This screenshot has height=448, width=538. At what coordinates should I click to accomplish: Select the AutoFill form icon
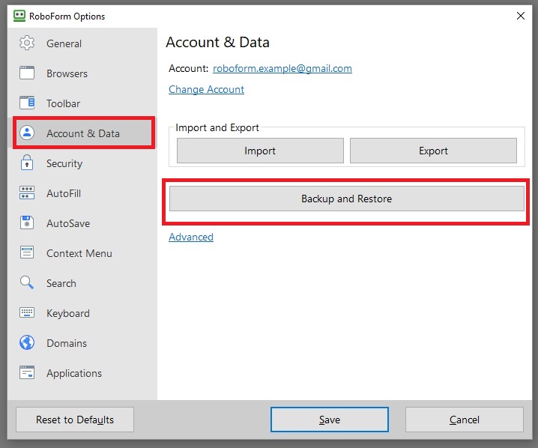27,193
